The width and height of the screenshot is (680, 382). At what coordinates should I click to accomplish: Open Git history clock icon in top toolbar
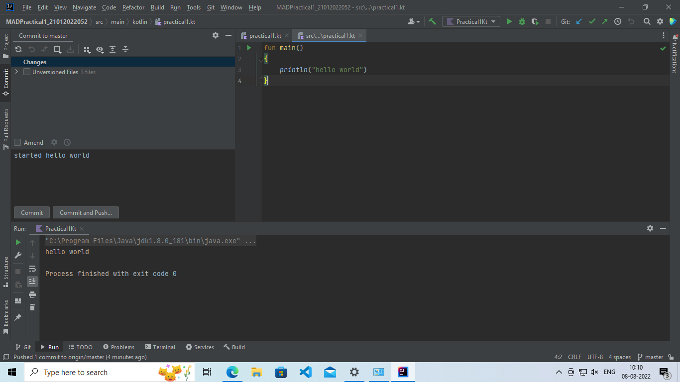point(618,21)
